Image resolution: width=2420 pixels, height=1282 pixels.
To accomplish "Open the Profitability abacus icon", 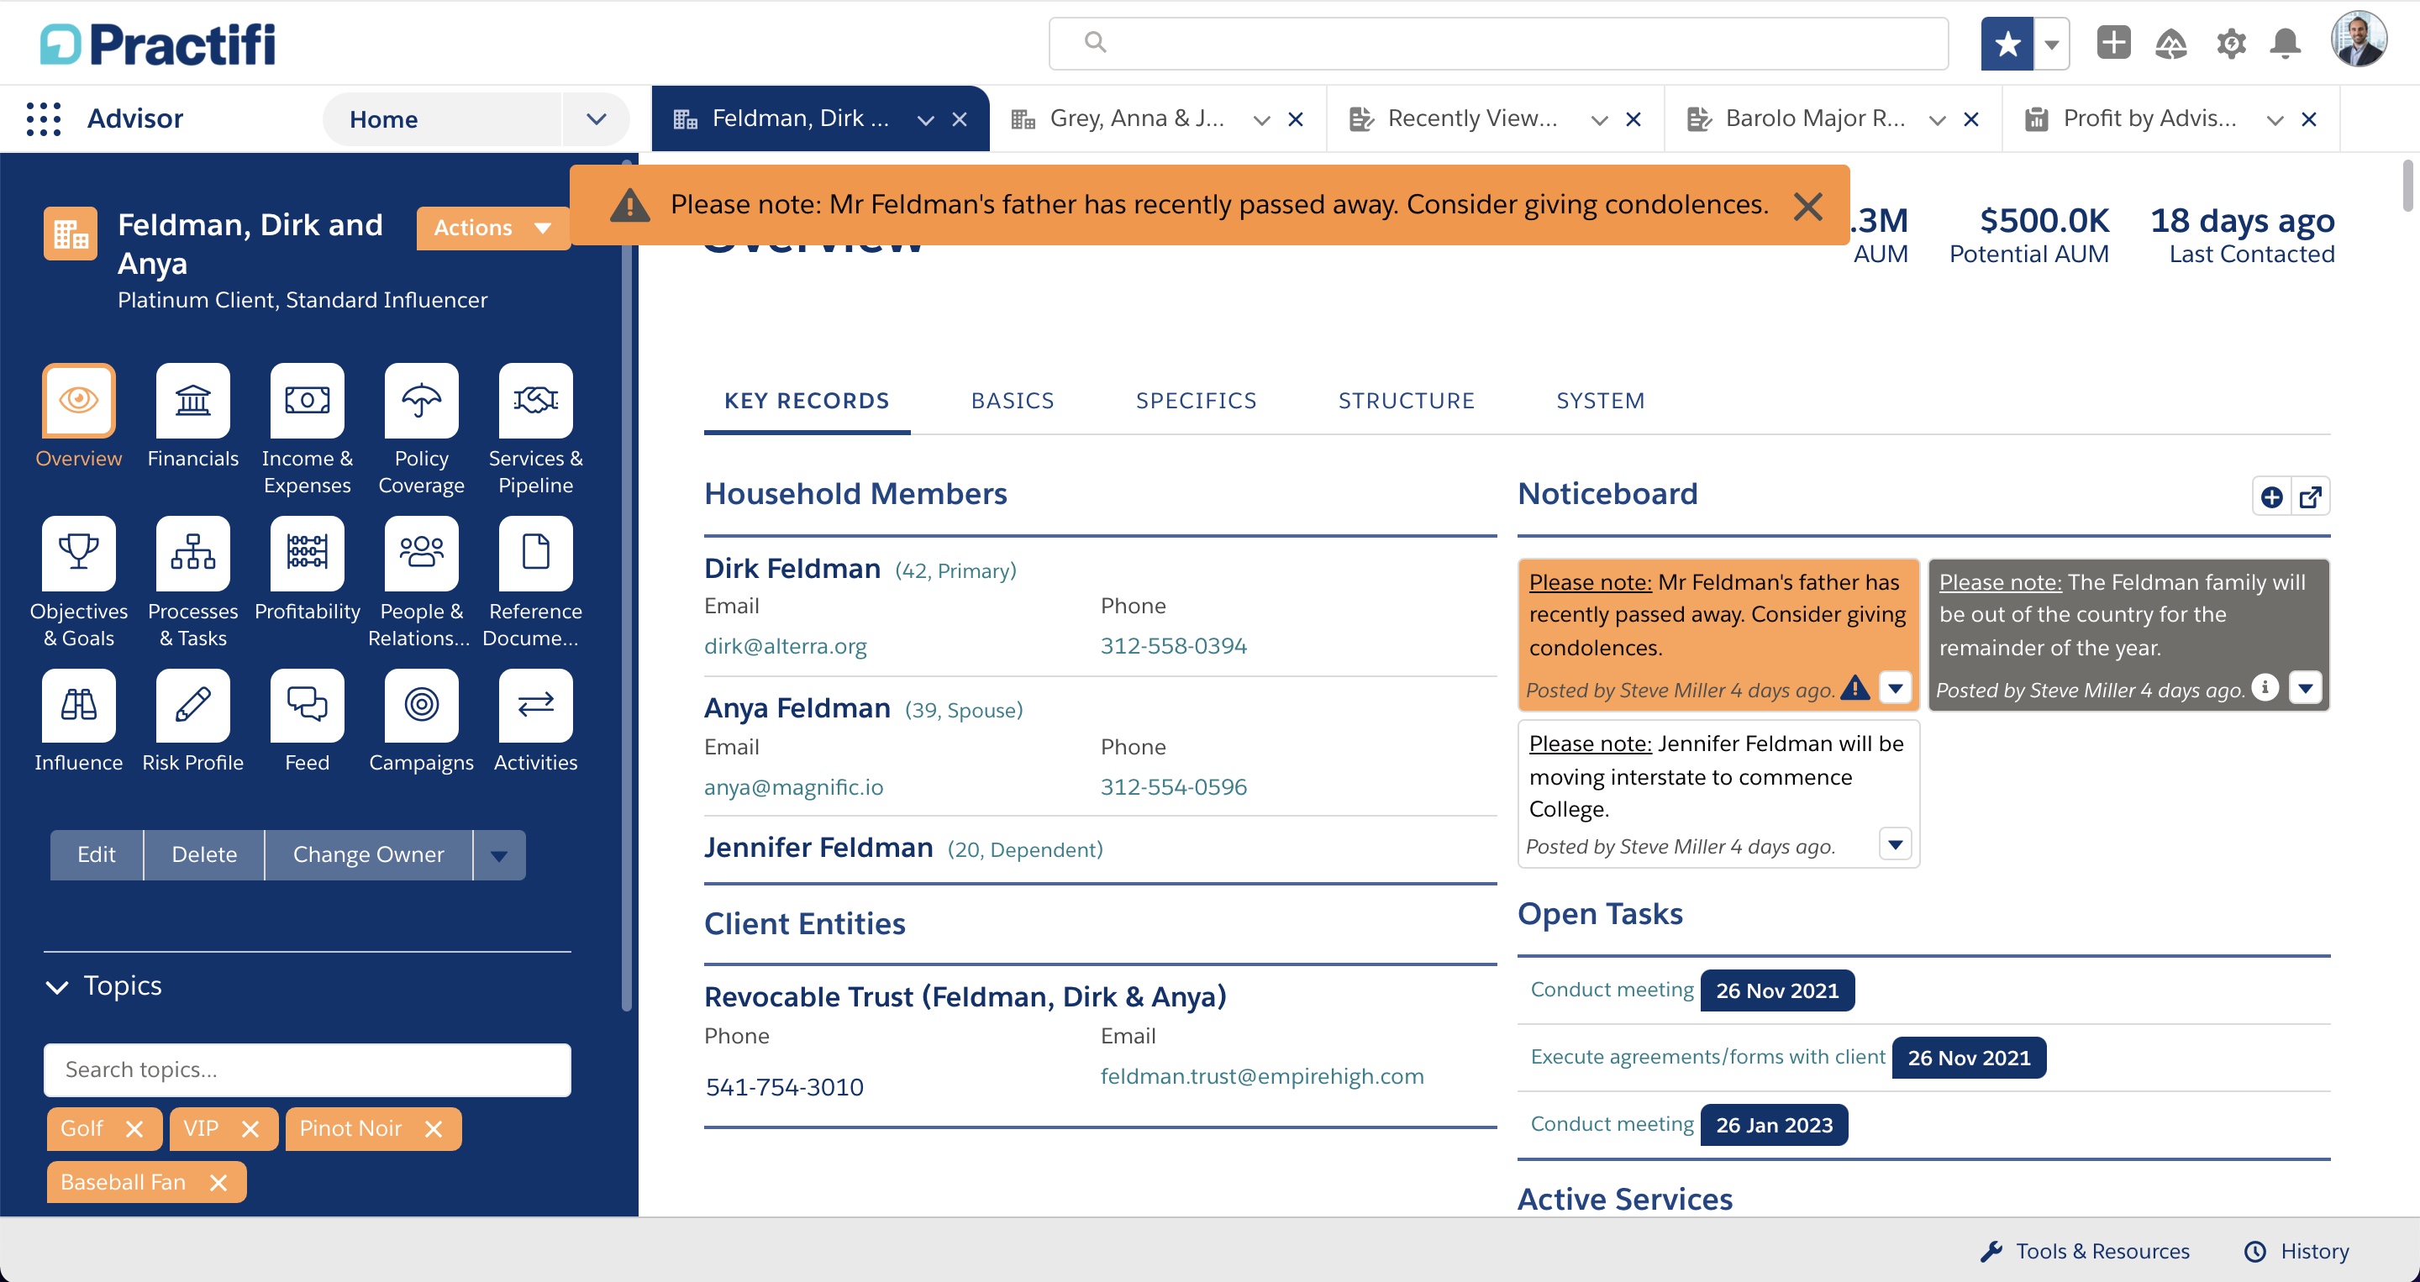I will (x=308, y=552).
